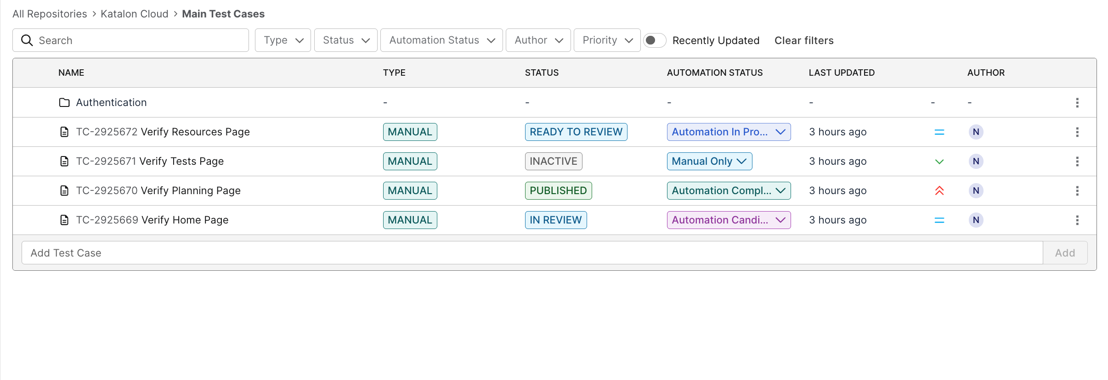Screen dimensions: 1108x380
Task: Open more options for Verify Home Page
Action: [1077, 220]
